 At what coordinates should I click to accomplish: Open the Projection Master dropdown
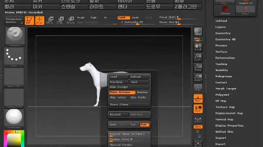click(14, 20)
